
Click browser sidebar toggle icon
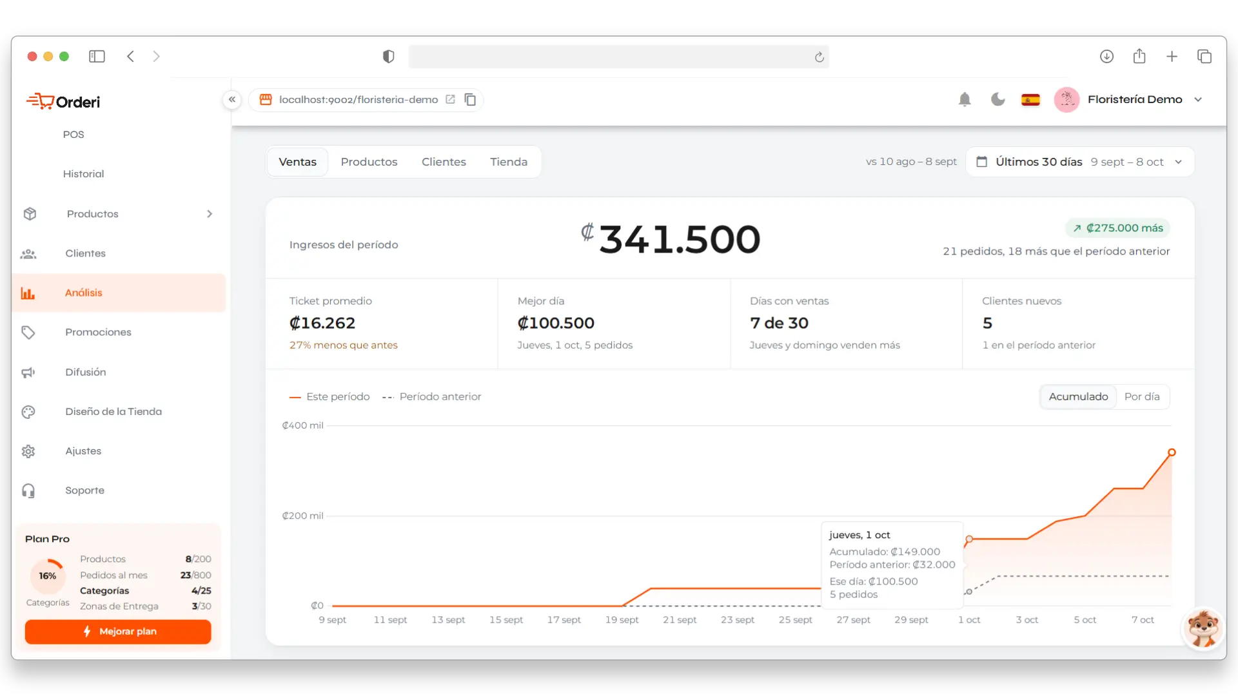pyautogui.click(x=97, y=56)
